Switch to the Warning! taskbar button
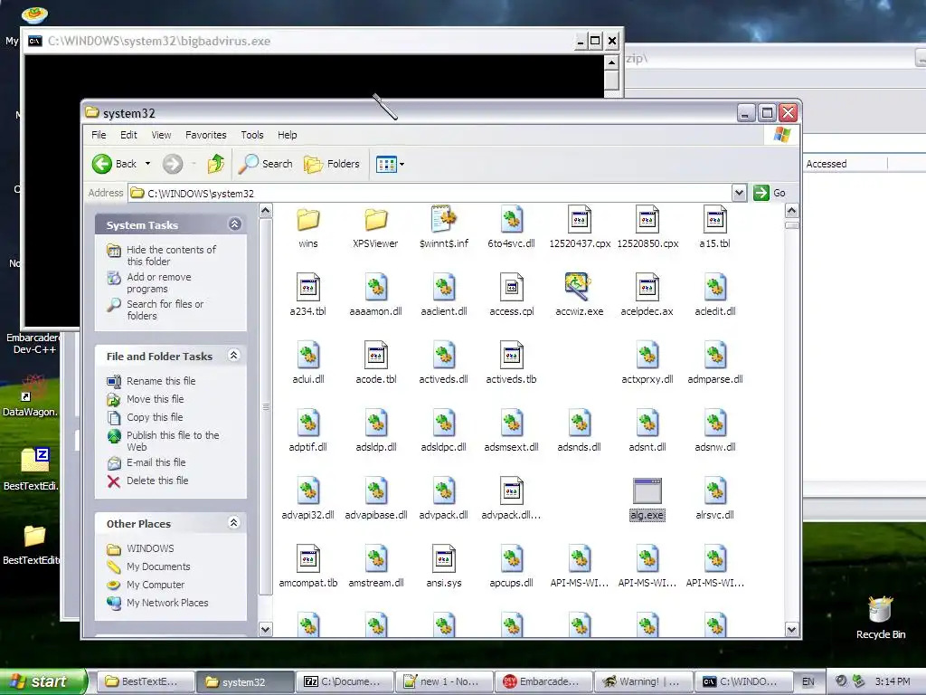Image resolution: width=926 pixels, height=695 pixels. click(x=643, y=682)
